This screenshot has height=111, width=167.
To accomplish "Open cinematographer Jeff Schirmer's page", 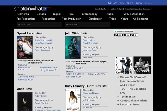I will 89,100.
